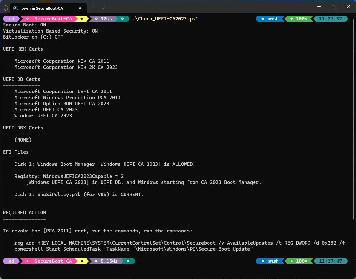Click the clock segment showing 11:27:32
Screen dimensions: 356x279
[x=331, y=18]
